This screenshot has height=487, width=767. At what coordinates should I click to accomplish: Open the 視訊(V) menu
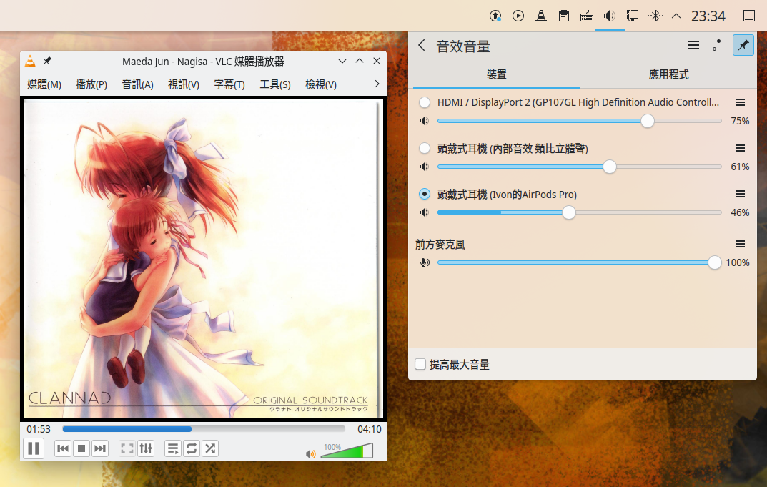184,84
